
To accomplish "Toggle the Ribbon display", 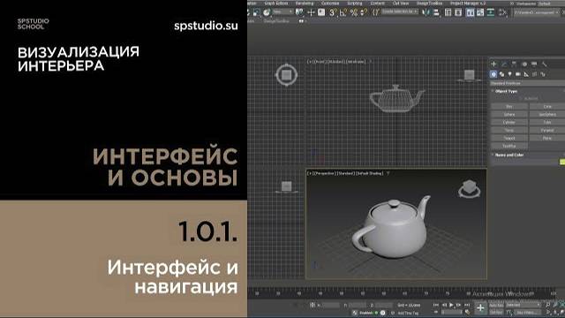I will point(471,12).
